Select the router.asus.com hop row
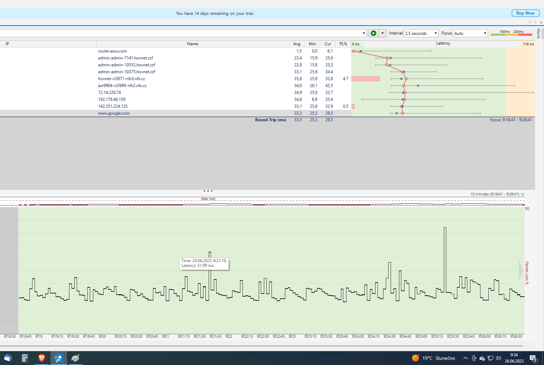Screen dimensions: 544x365 112,51
